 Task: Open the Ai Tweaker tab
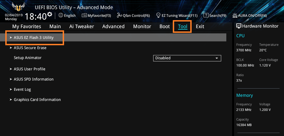tap(82, 26)
